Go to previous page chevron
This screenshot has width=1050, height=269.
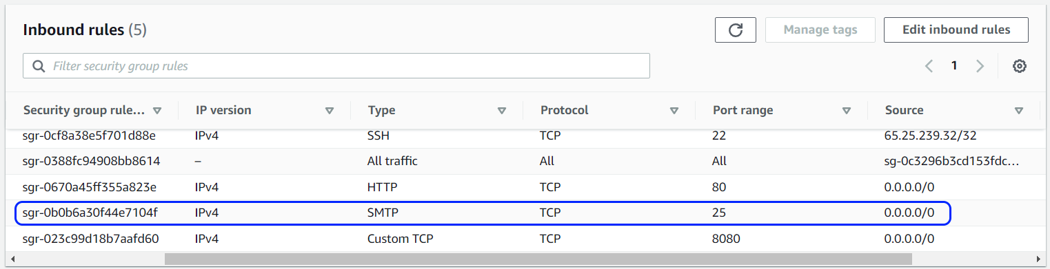(x=929, y=66)
